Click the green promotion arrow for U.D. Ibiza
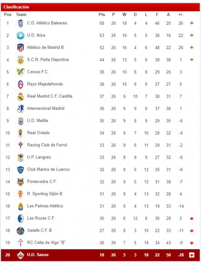Screen dimensions: 201x263 tap(191, 35)
